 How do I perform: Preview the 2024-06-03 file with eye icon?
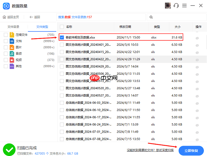tap(197, 103)
